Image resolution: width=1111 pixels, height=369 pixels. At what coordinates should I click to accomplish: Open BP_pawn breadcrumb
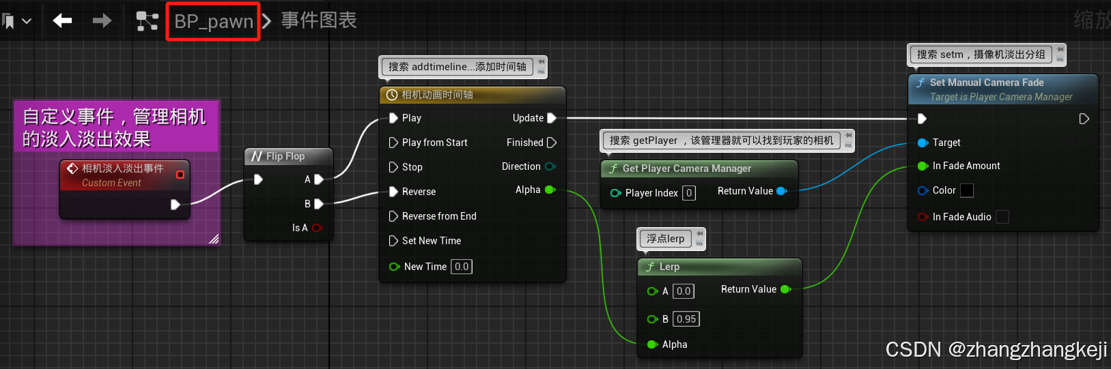(x=214, y=21)
